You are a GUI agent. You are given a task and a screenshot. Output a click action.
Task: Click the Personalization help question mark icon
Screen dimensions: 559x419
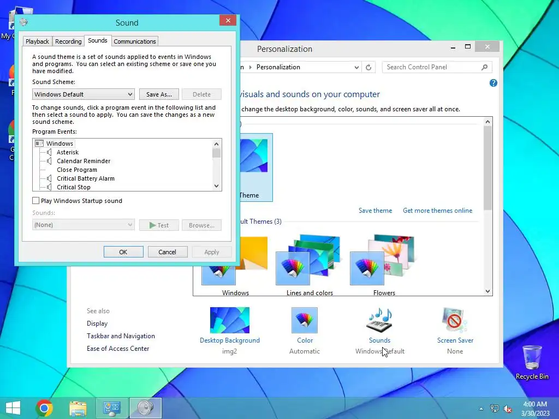pos(493,83)
